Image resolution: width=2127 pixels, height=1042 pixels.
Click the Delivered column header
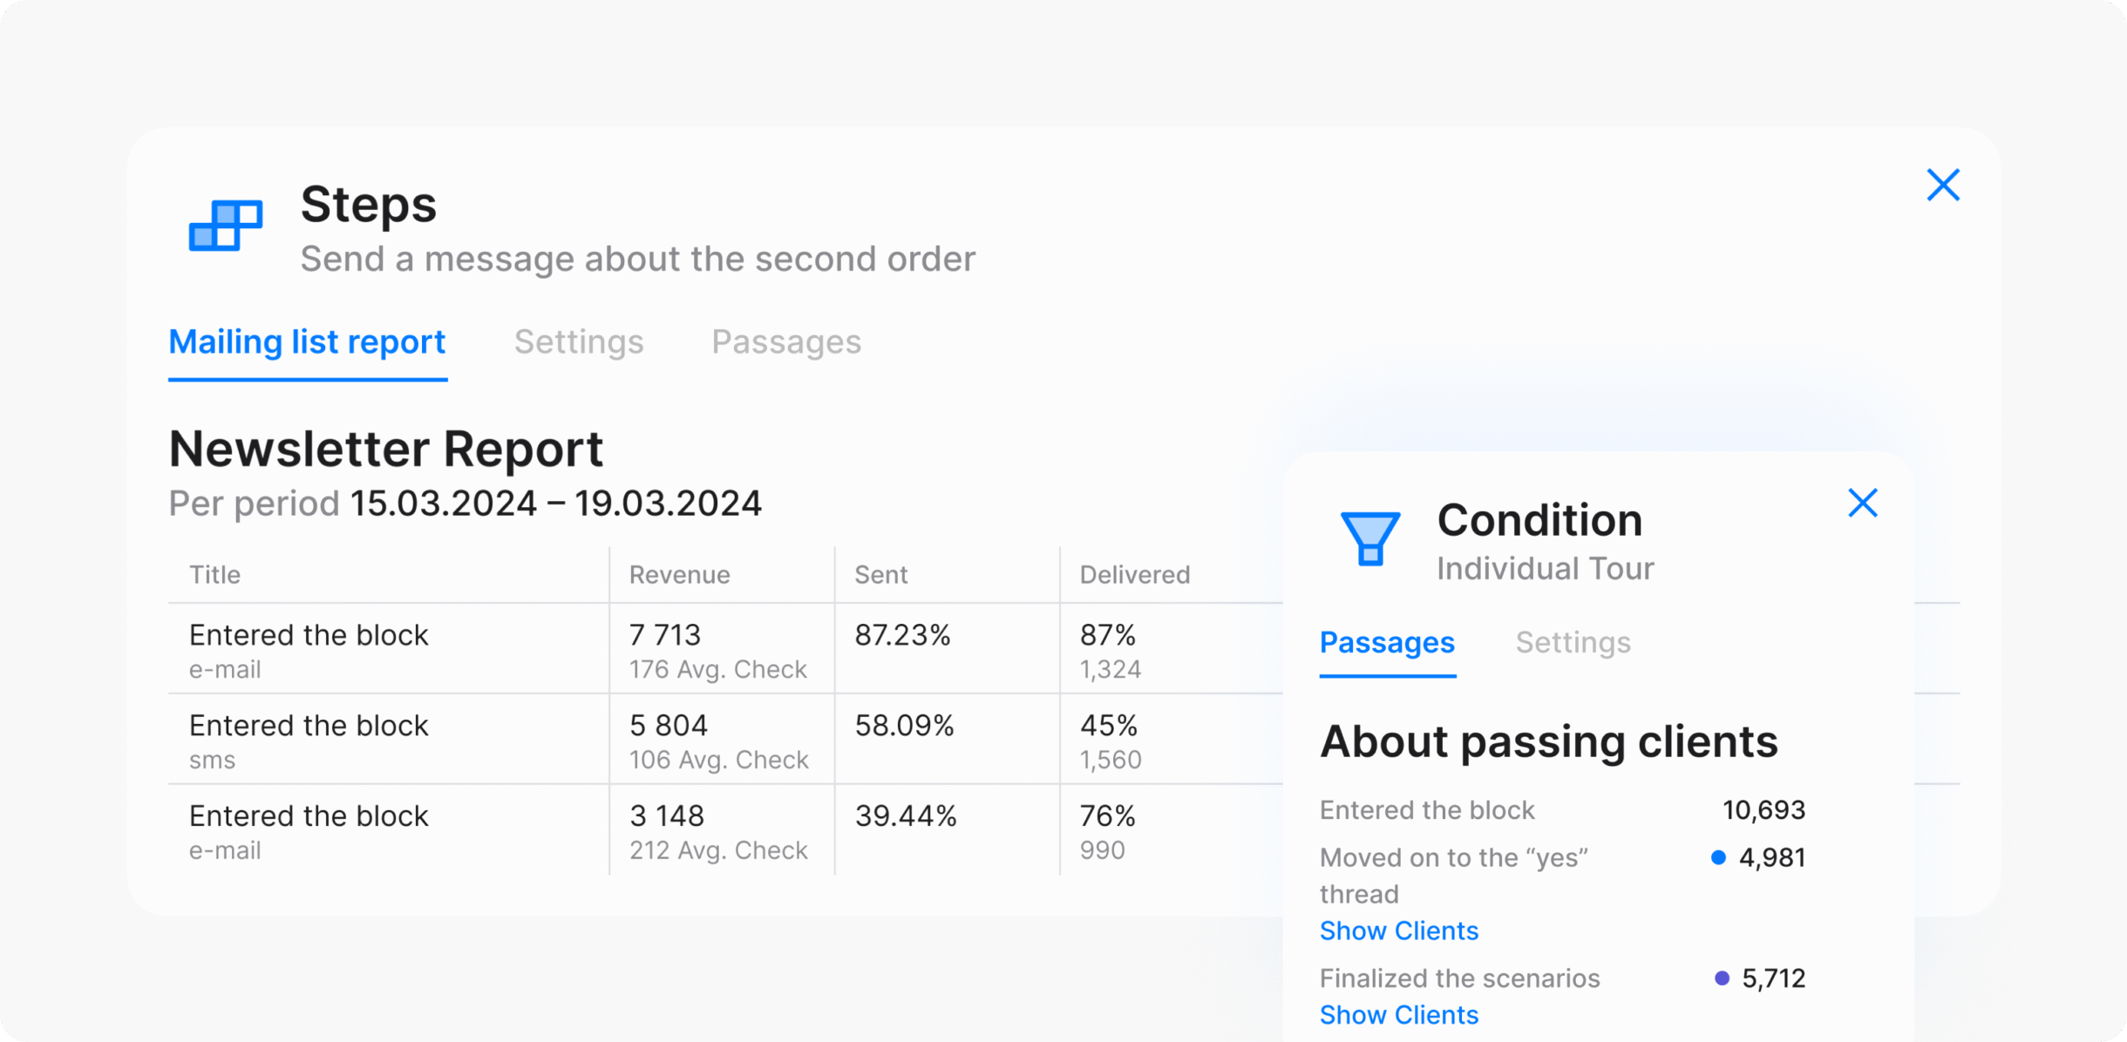point(1134,575)
